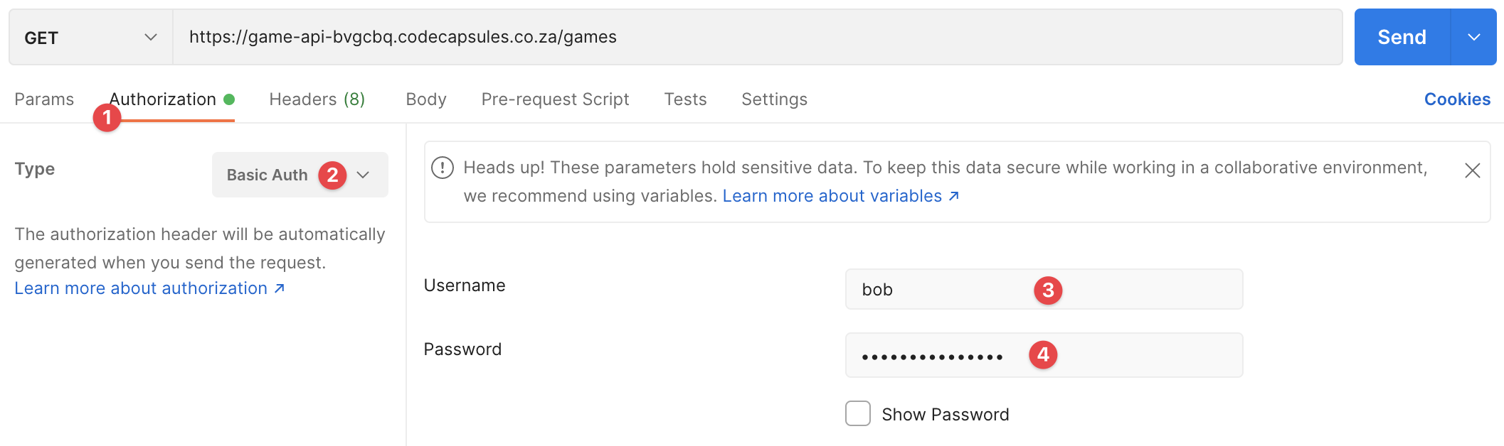
Task: Open the Send options arrow dropdown
Action: click(1474, 37)
